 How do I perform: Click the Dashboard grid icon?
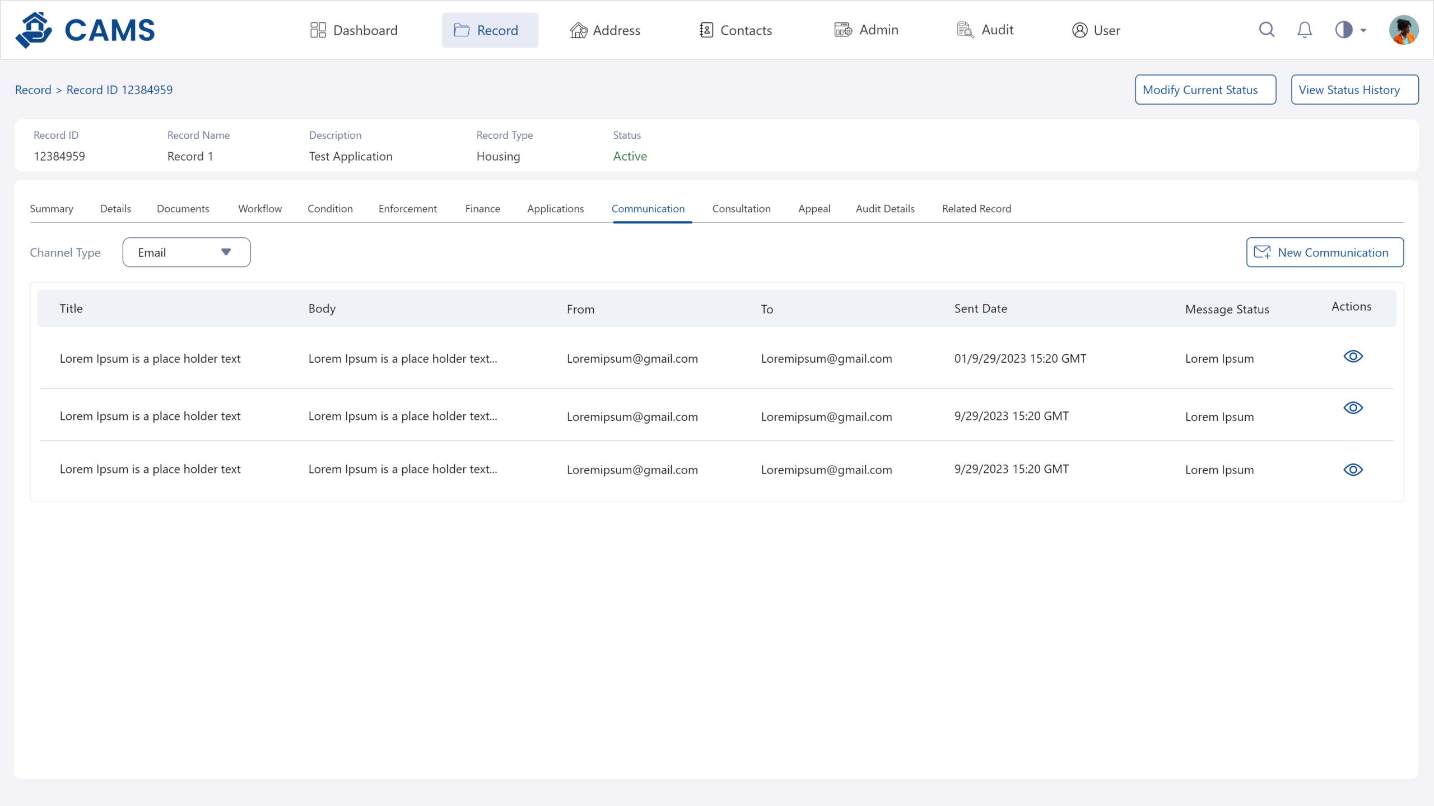tap(318, 30)
